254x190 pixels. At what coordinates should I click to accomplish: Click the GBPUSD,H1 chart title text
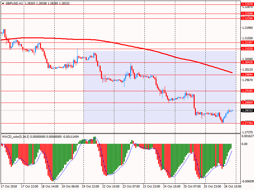14,3
